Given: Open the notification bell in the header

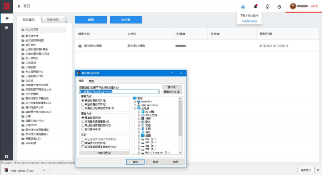Looking at the screenshot, I should (x=255, y=6).
